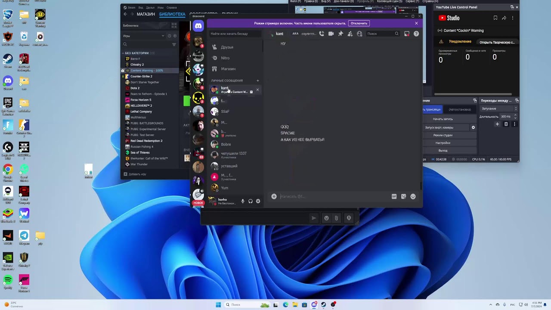This screenshot has height=310, width=551.
Task: Start recording (Начать запись) in OBS
Action: pos(443,119)
